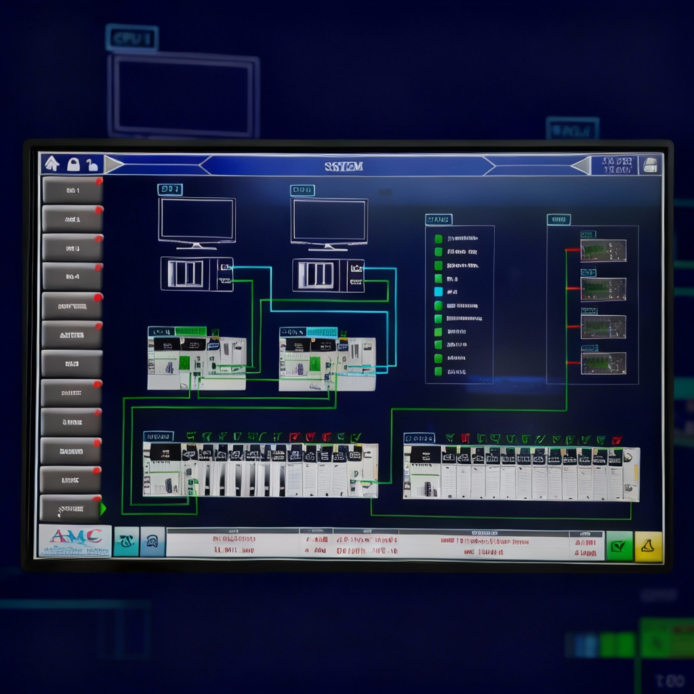
Task: Click the left triangle arrow beside the padlocks
Action: pyautogui.click(x=114, y=165)
